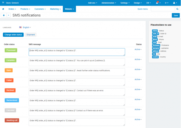Open the EN language dropdown
Image resolution: width=181 pixels, height=128 pixels.
tap(149, 3)
